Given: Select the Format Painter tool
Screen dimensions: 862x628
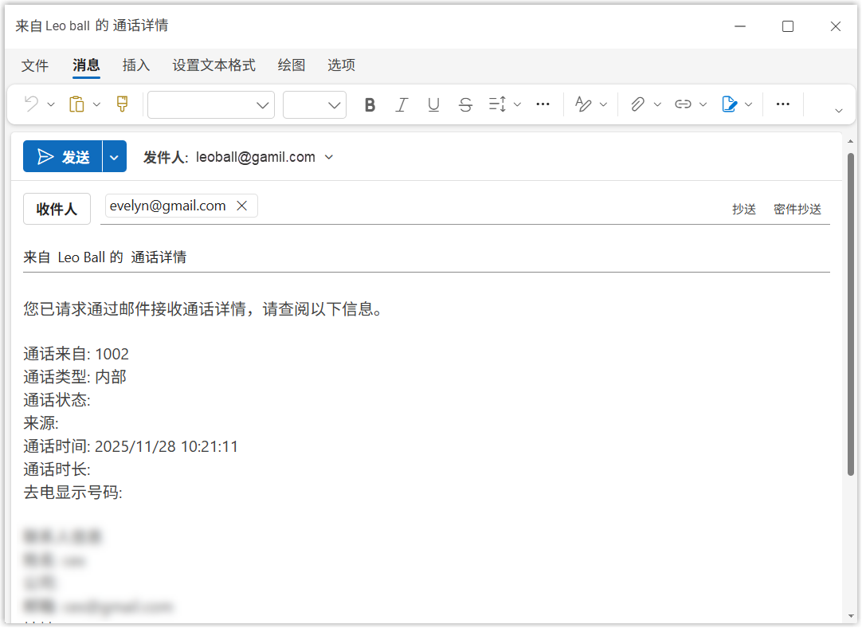Looking at the screenshot, I should tap(122, 104).
